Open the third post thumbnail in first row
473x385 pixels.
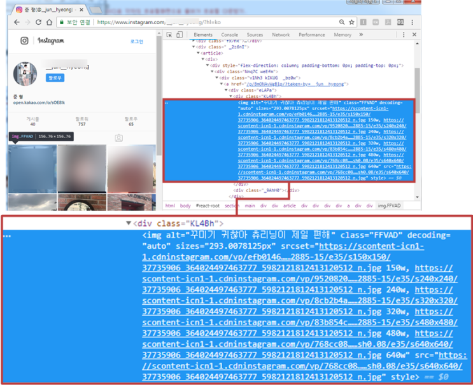[132, 169]
